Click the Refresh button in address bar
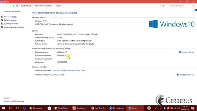 (163, 6)
